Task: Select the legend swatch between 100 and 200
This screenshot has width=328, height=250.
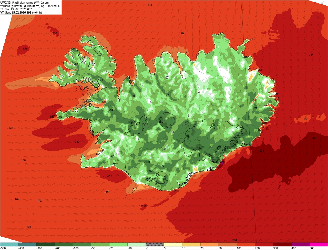Action: tap(246, 244)
